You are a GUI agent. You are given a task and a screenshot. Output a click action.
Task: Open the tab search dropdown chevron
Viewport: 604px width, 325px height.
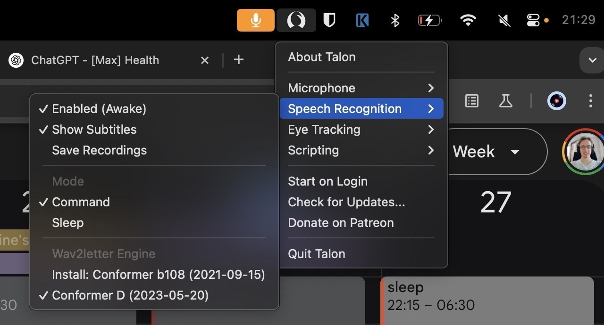pyautogui.click(x=592, y=60)
